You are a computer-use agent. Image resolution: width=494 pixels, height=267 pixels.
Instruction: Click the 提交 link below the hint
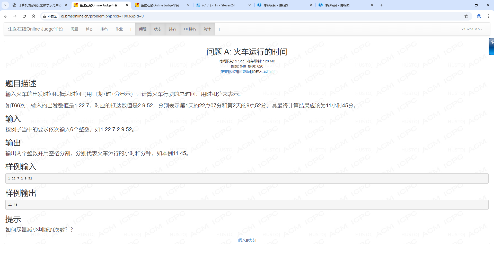point(242,240)
